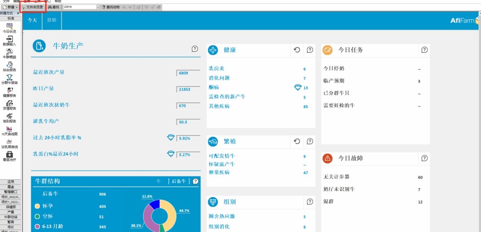The width and height of the screenshot is (481, 232).
Task: Click refresh icon in 繁殖 panel
Action: [297, 141]
